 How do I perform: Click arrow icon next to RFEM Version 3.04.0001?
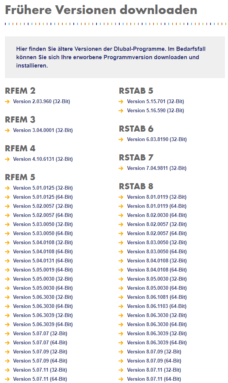(7, 130)
